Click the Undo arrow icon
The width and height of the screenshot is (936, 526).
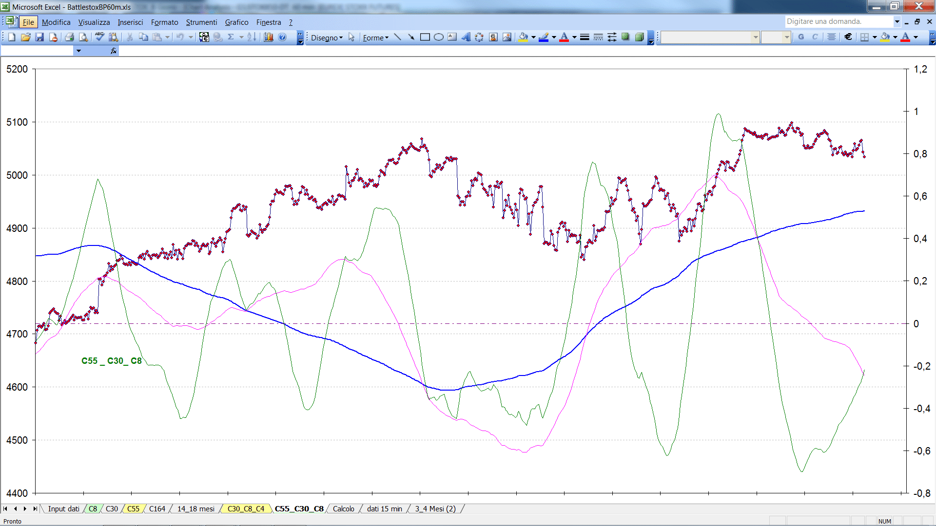point(180,37)
